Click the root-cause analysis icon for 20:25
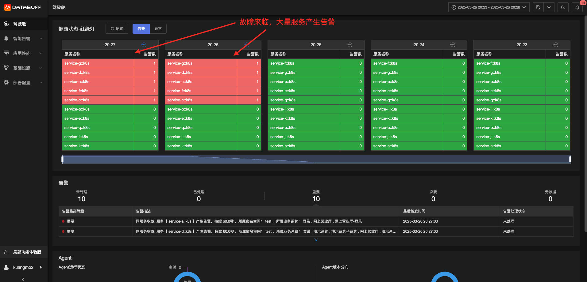Image resolution: width=587 pixels, height=282 pixels. [349, 45]
